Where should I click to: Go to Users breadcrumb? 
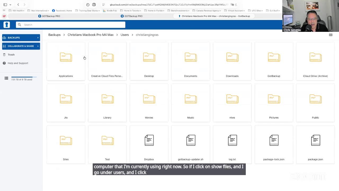(124, 35)
